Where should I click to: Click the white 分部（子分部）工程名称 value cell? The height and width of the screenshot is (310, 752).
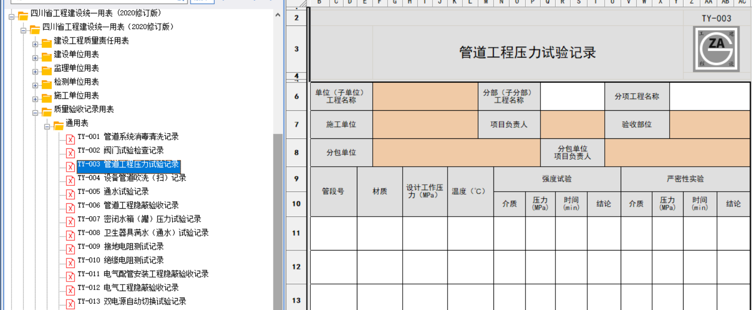point(572,97)
